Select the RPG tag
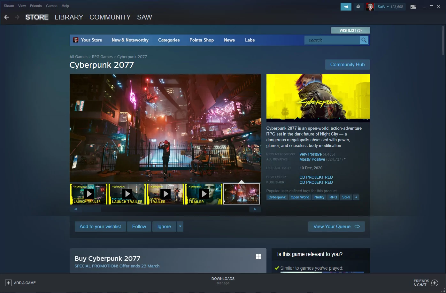The image size is (446, 293). pos(333,197)
